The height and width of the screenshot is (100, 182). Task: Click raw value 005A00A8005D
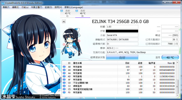[x=167, y=70]
